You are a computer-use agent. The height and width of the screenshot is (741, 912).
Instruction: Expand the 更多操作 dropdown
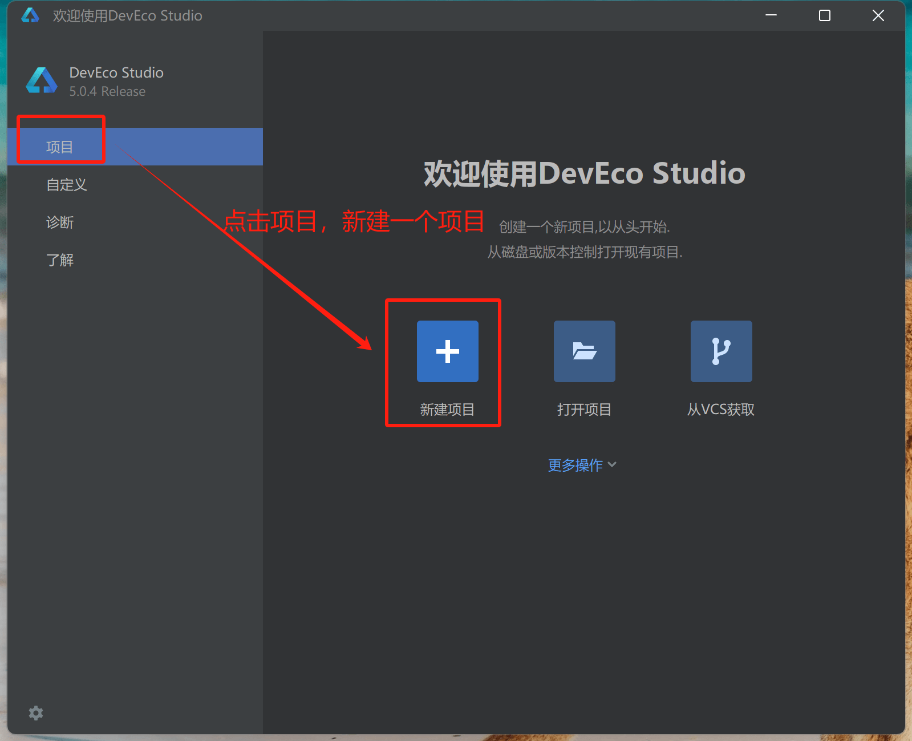click(x=582, y=465)
